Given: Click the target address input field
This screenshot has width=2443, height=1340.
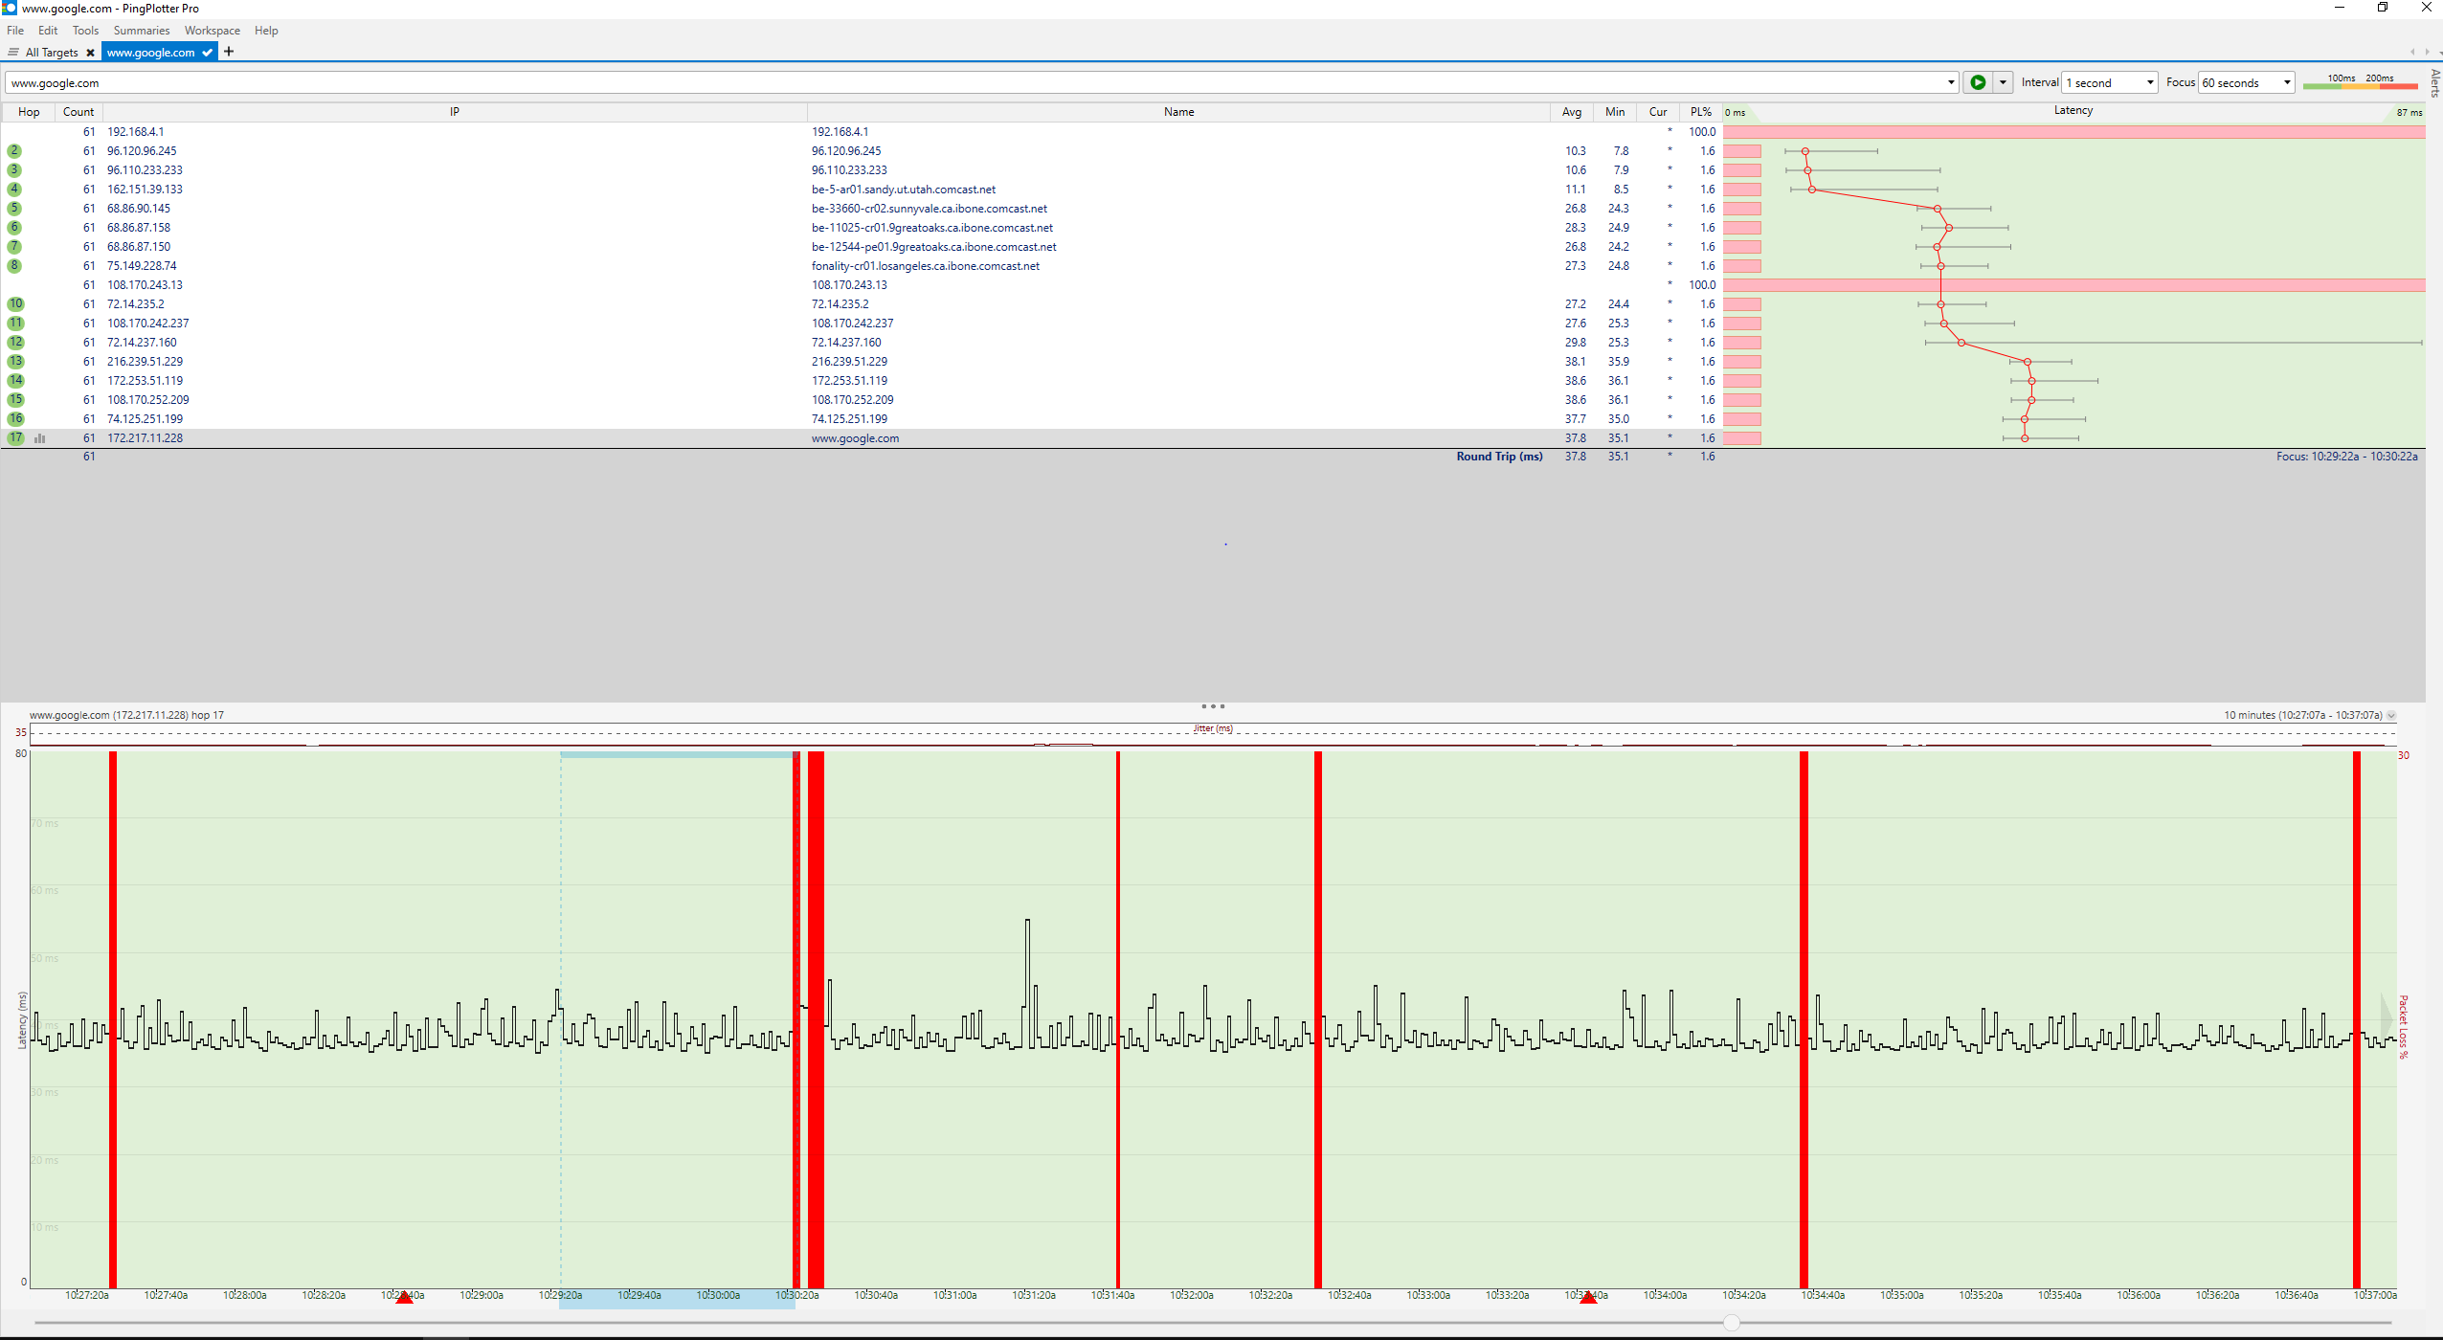Looking at the screenshot, I should click(x=957, y=83).
